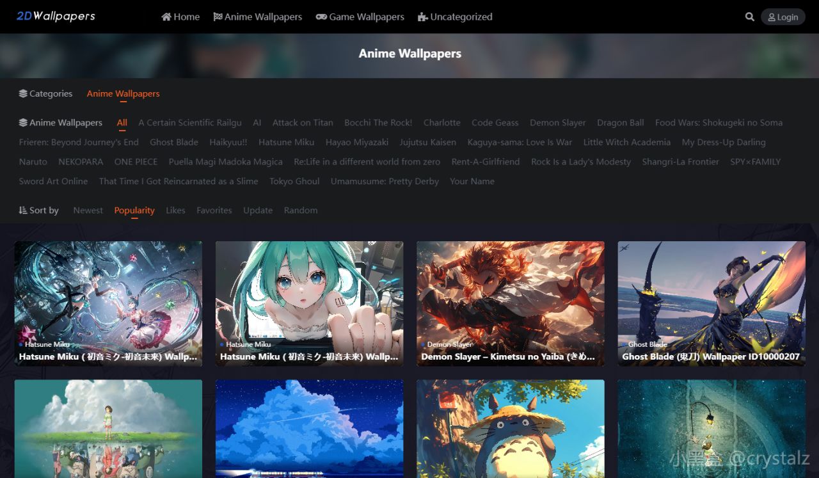
Task: Open the close-up Miku reaching hand thumbnail
Action: coord(309,303)
